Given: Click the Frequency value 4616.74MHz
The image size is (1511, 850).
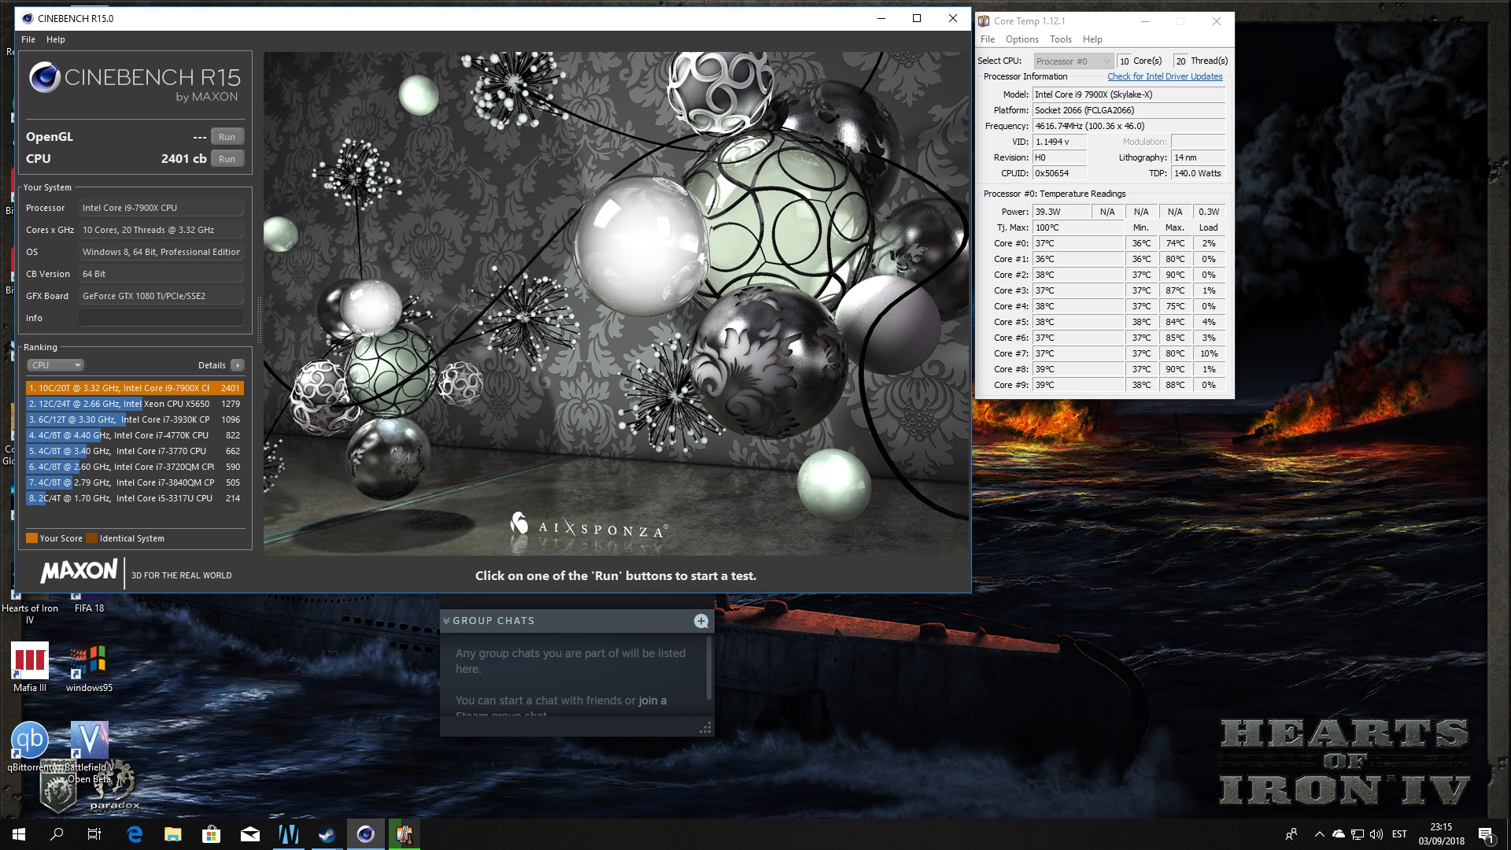Looking at the screenshot, I should pyautogui.click(x=1129, y=126).
